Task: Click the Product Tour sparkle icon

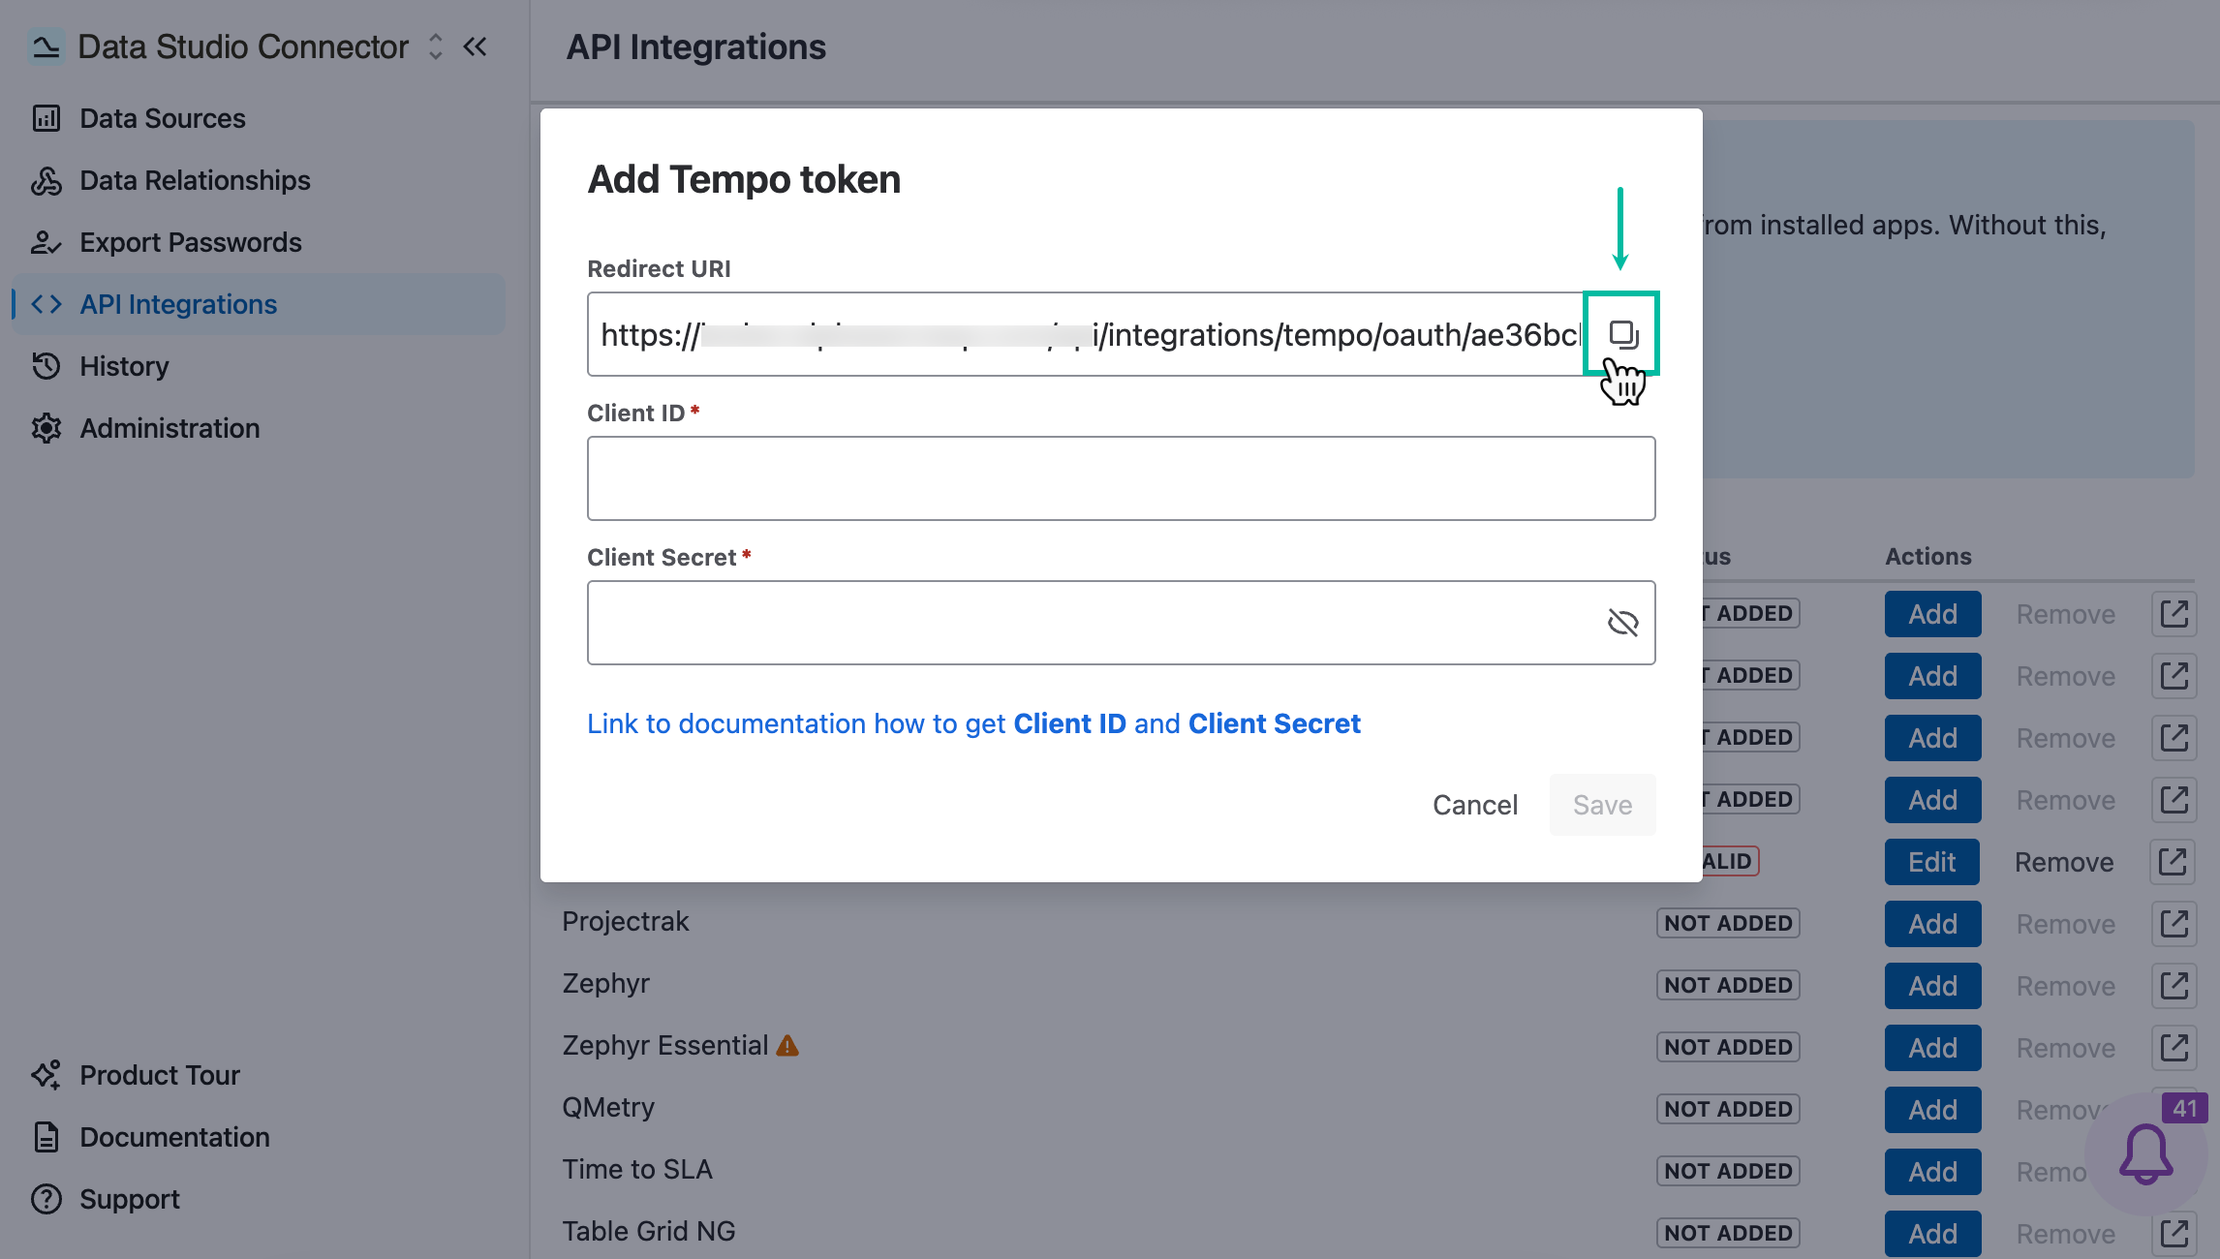Action: [x=46, y=1075]
